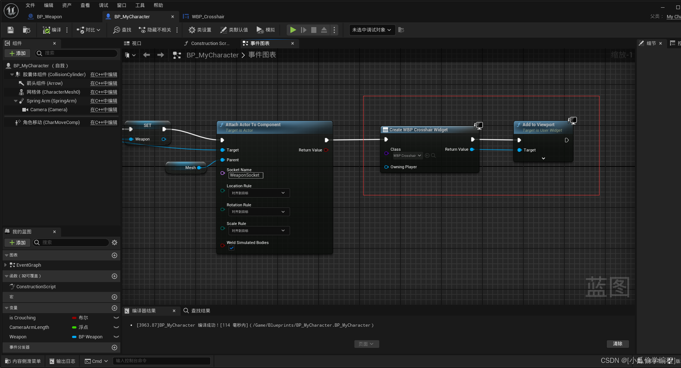Open the 资产 menu
This screenshot has width=681, height=368.
67,5
